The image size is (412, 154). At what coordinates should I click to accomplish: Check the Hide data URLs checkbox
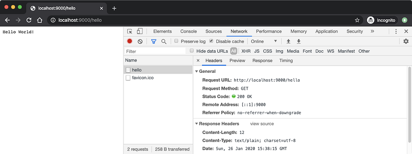pyautogui.click(x=192, y=51)
